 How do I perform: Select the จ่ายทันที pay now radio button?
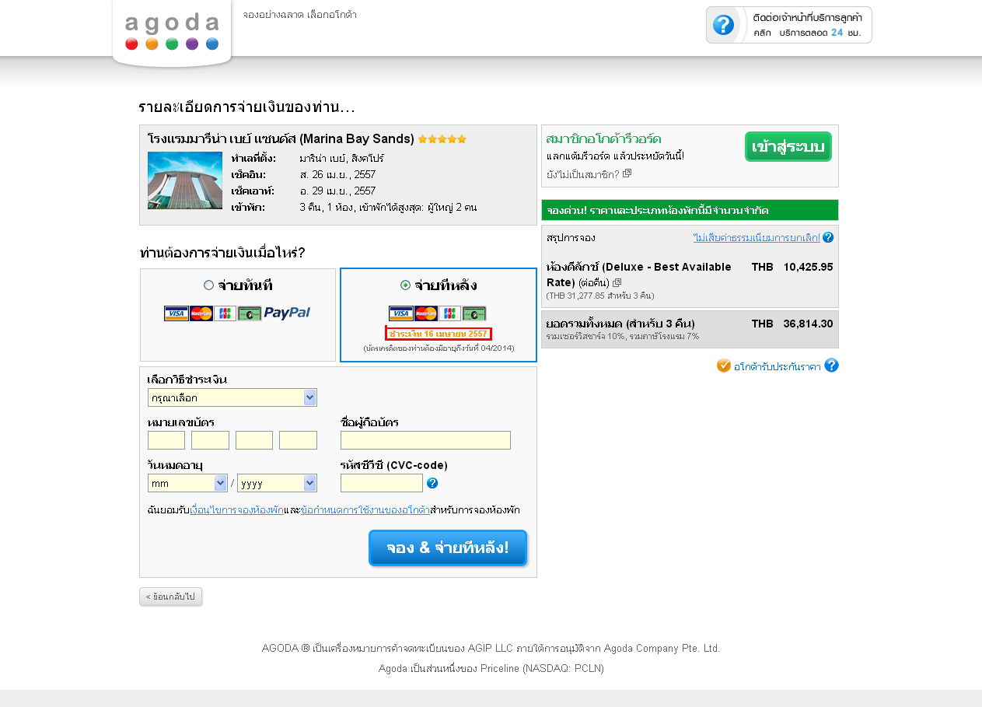(x=208, y=285)
